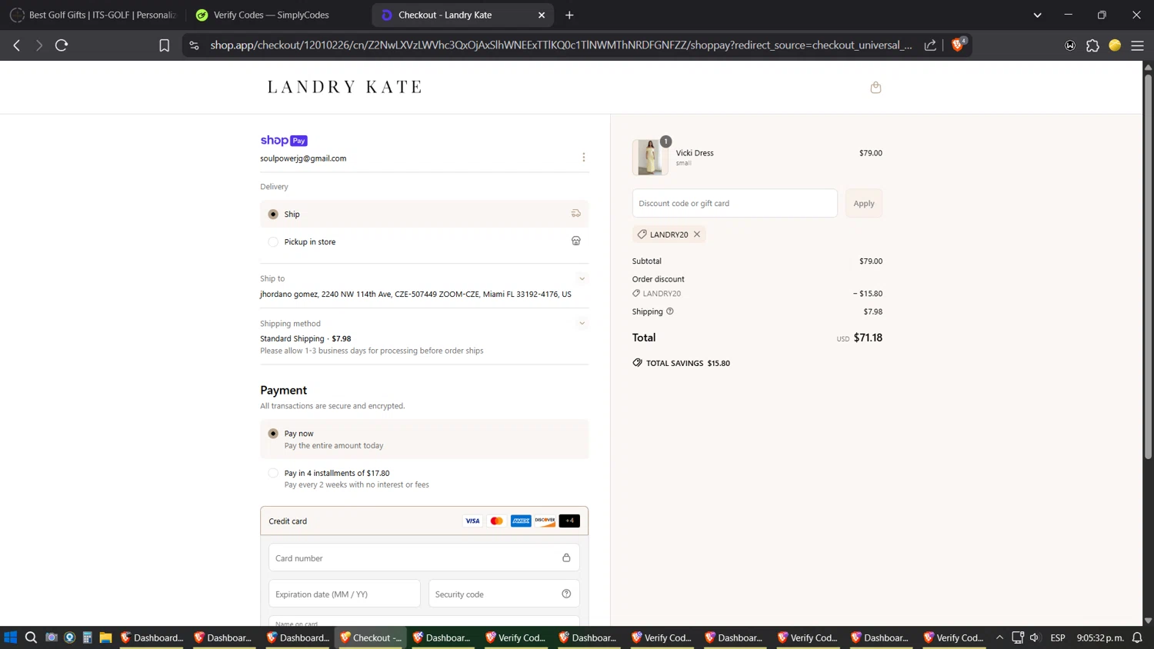Adjust volume via speaker tray icon

[1034, 637]
